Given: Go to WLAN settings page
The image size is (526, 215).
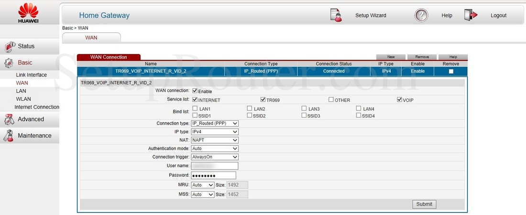Looking at the screenshot, I should [x=23, y=99].
